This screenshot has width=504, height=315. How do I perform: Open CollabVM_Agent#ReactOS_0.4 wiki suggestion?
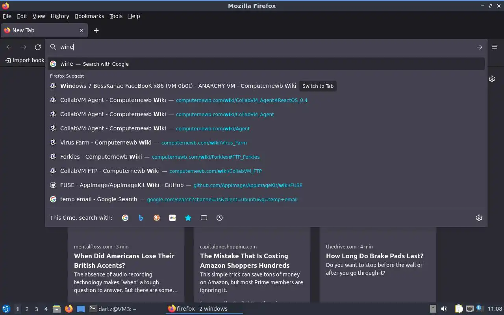266,100
